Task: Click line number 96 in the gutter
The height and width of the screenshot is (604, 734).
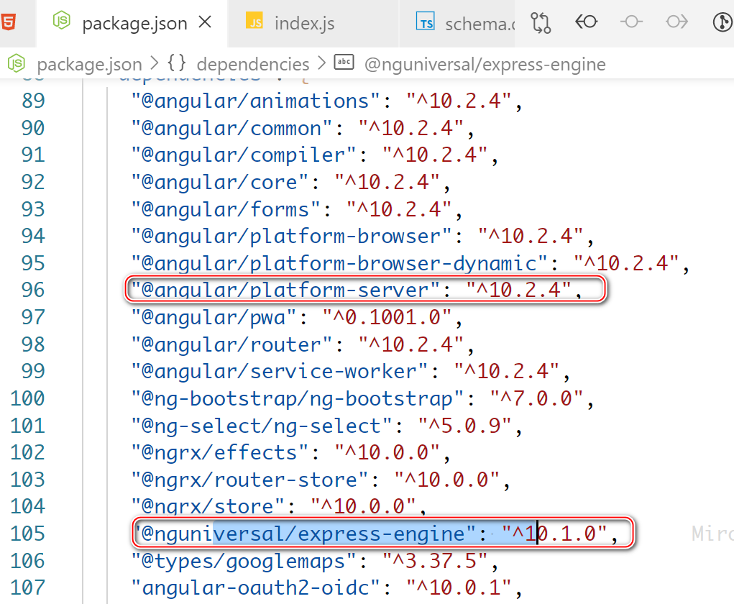Action: coord(33,290)
